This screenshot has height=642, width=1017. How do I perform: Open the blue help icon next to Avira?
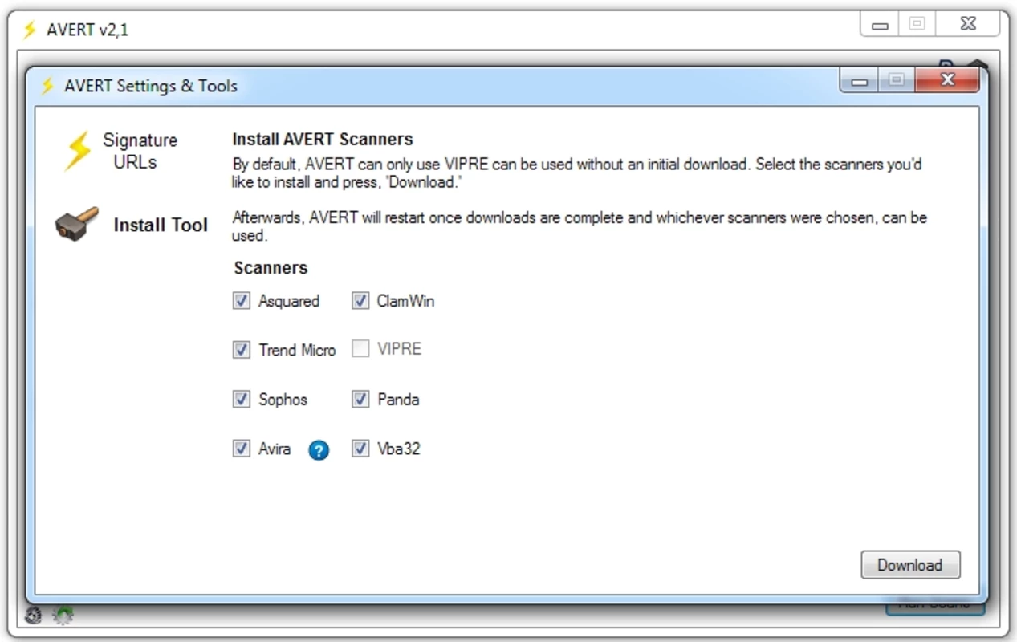319,450
